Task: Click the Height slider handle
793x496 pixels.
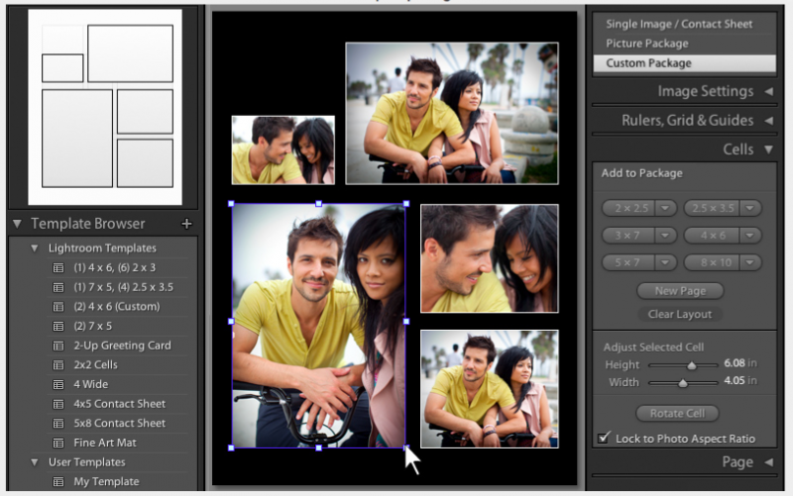Action: pyautogui.click(x=691, y=365)
